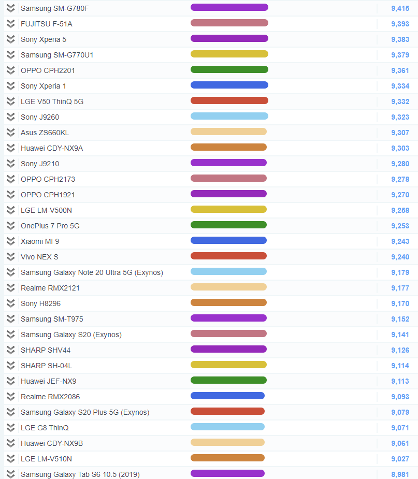The image size is (418, 479).
Task: Click the score 9,240
Action: 400,257
